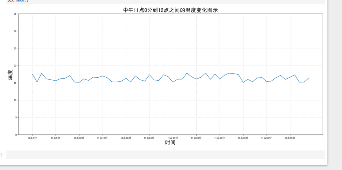This screenshot has width=342, height=170.
Task: Click the 11点10分 x-axis tick label
Action: pos(79,138)
